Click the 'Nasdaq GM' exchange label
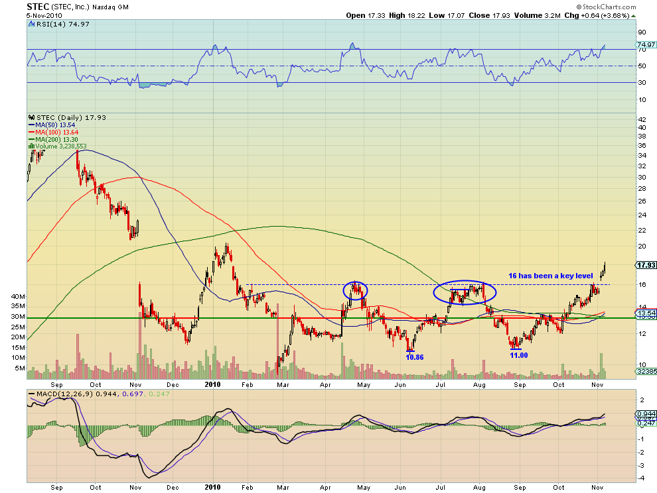Viewport: 657px width, 493px height. [x=111, y=7]
